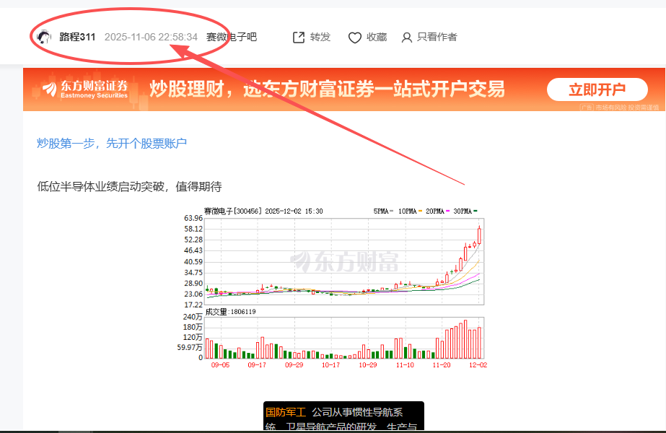Viewport: 666px width, 433px height.
Task: Open the avatar of user 路程311
Action: click(44, 37)
